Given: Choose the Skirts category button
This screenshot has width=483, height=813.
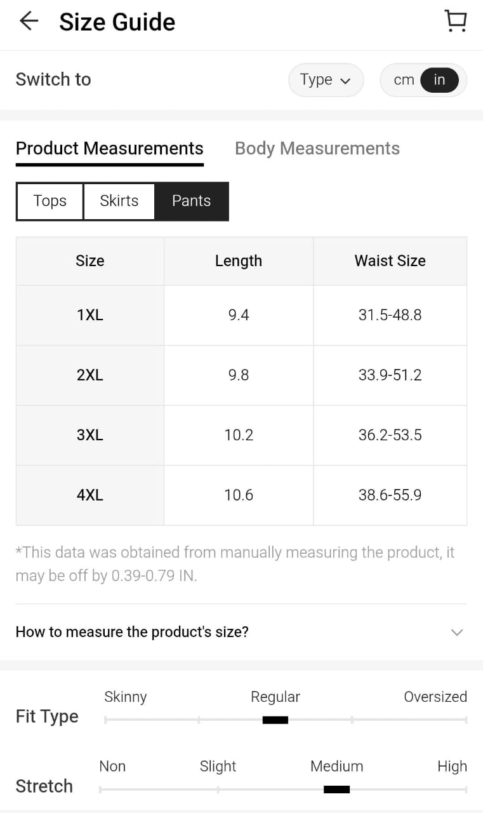Looking at the screenshot, I should click(x=119, y=201).
